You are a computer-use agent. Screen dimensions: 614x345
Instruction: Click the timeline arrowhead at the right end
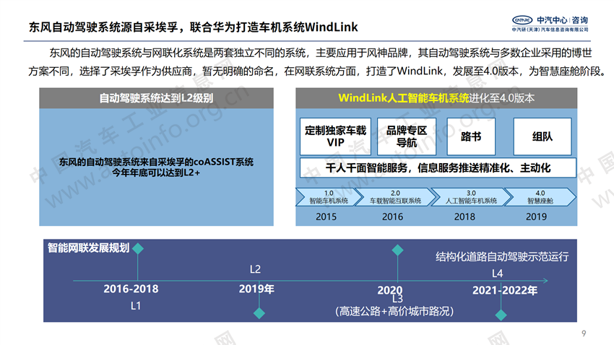point(545,281)
